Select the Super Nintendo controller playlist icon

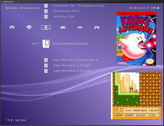(63, 27)
